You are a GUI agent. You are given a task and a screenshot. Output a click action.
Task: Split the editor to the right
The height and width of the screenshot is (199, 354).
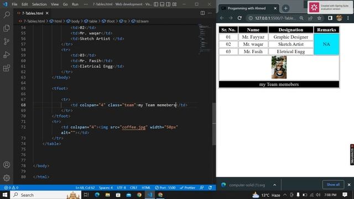(202, 13)
